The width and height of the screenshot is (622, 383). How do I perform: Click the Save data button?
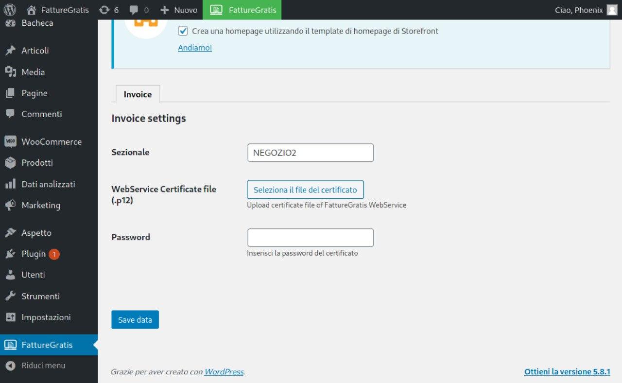135,319
